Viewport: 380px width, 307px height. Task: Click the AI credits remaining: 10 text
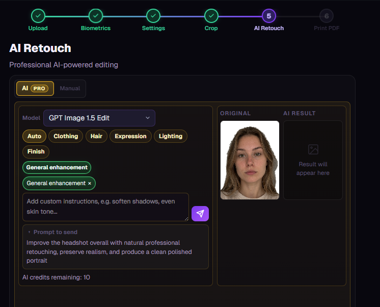point(56,277)
